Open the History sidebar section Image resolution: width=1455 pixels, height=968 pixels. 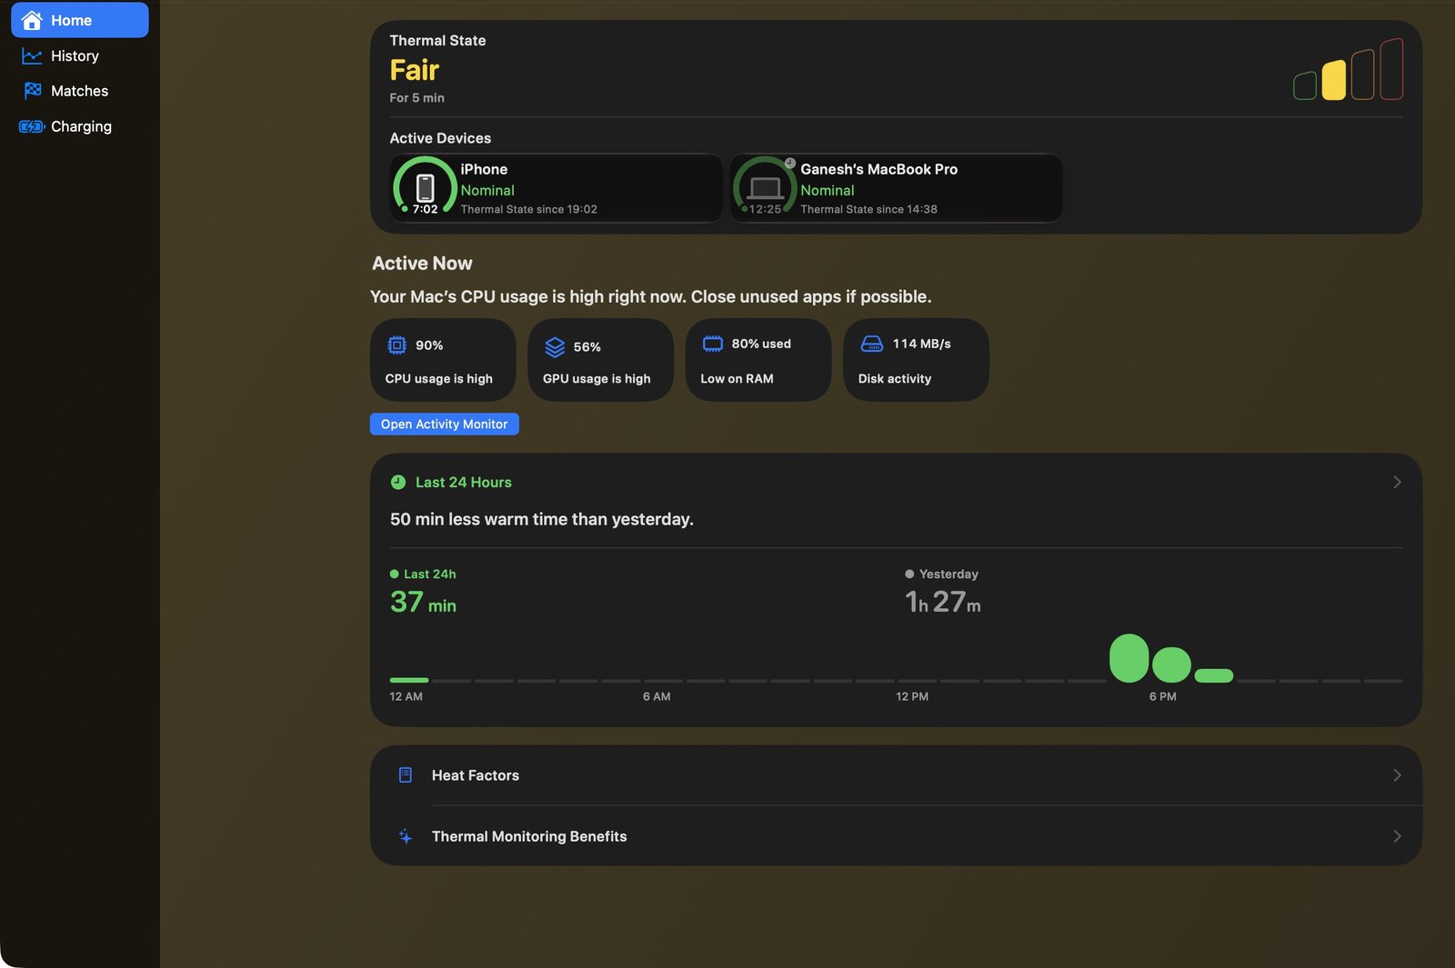[x=80, y=55]
